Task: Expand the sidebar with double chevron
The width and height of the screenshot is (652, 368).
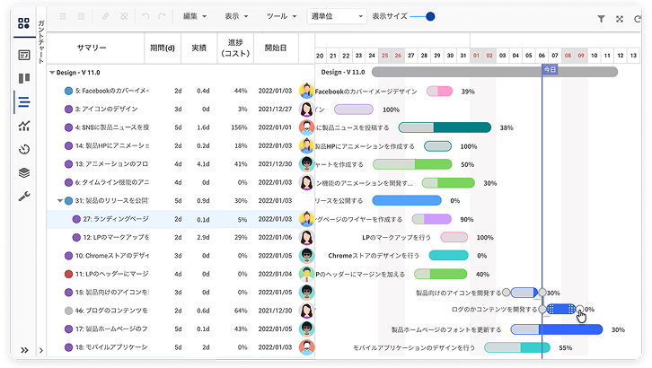Action: click(23, 350)
